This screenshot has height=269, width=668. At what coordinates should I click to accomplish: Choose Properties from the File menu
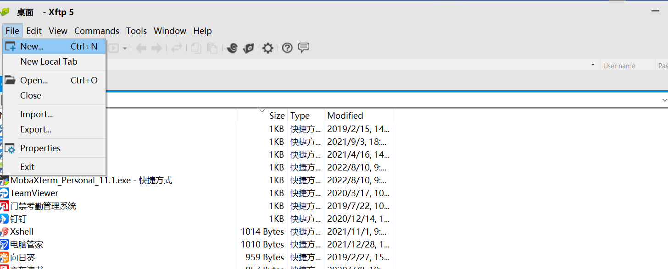coord(54,148)
